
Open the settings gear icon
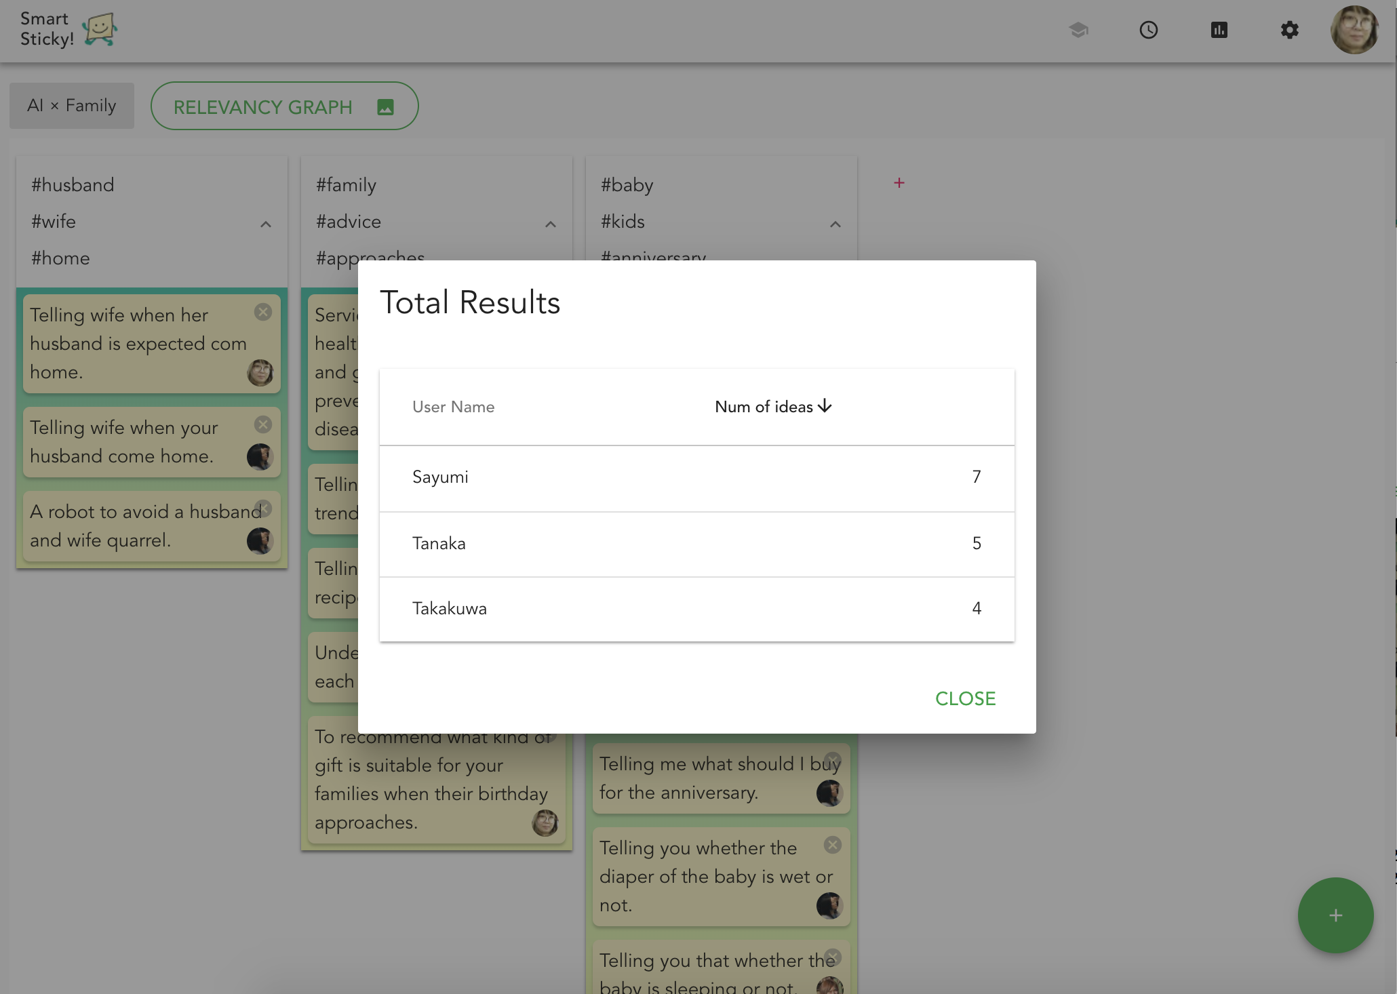click(1289, 30)
